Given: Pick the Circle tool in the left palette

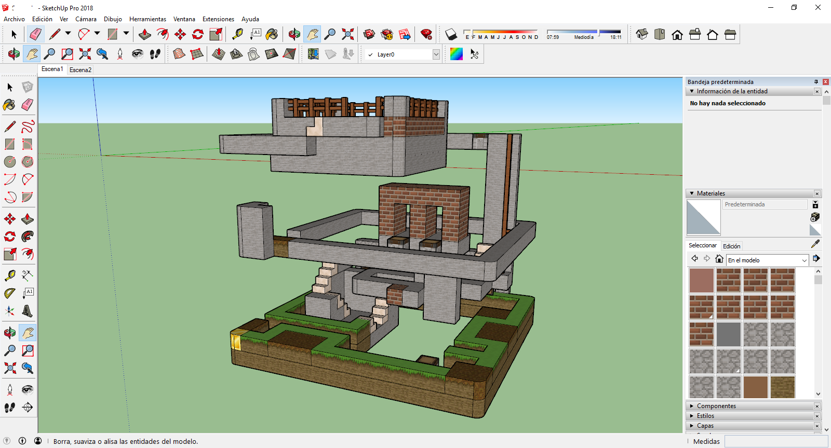Looking at the screenshot, I should point(10,162).
